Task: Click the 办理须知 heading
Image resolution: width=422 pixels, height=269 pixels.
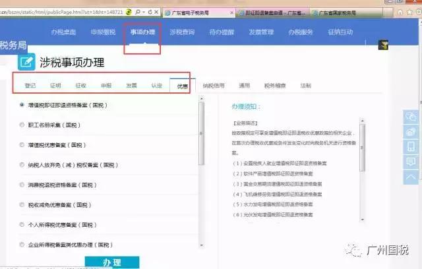Action: [246, 107]
